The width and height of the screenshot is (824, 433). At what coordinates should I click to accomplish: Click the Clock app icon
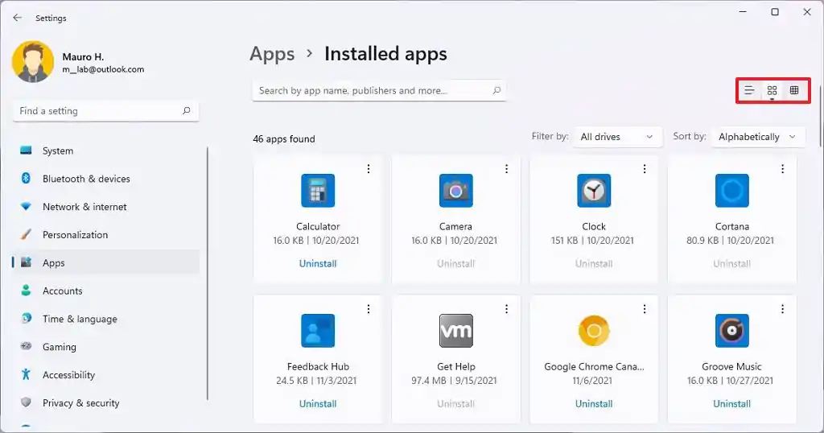[594, 191]
